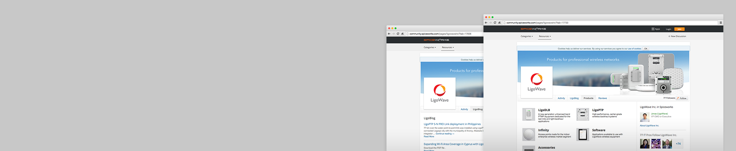Click the Login link
Image resolution: width=736 pixels, height=151 pixels.
tap(669, 29)
